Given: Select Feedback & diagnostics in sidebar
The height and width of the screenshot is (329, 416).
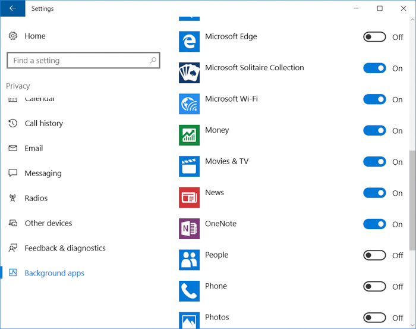Looking at the screenshot, I should (x=65, y=249).
